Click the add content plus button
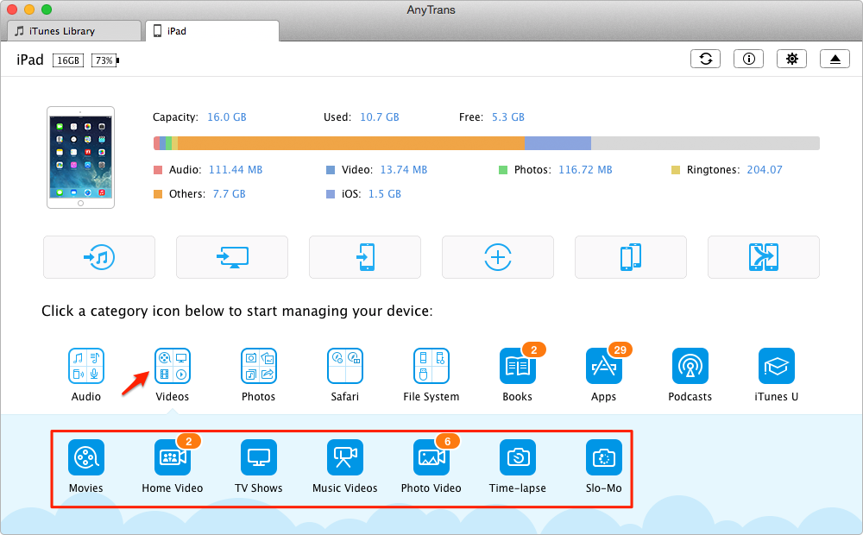 [x=498, y=257]
